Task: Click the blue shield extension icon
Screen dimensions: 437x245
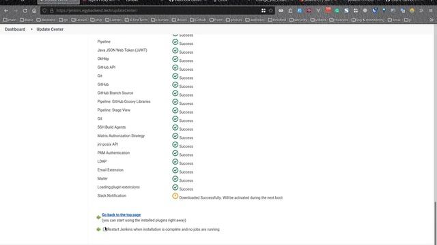Action: point(375,11)
